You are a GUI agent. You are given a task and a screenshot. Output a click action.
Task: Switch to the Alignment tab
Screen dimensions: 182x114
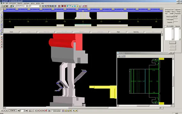[x=177, y=10]
